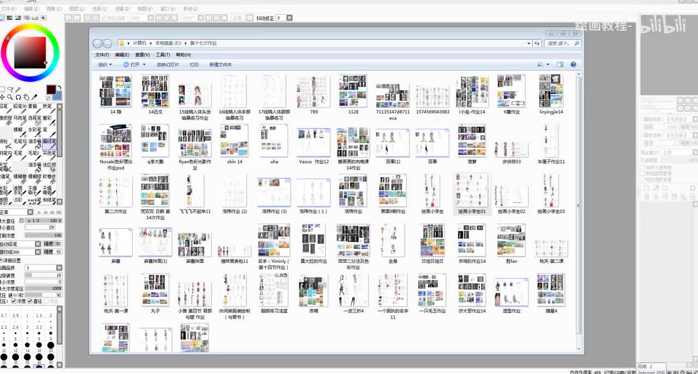
Task: Select the magic wand tool
Action: pyautogui.click(x=18, y=89)
